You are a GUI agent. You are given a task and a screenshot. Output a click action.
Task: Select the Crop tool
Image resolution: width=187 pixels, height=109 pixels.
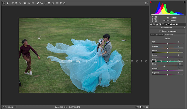[25, 3]
